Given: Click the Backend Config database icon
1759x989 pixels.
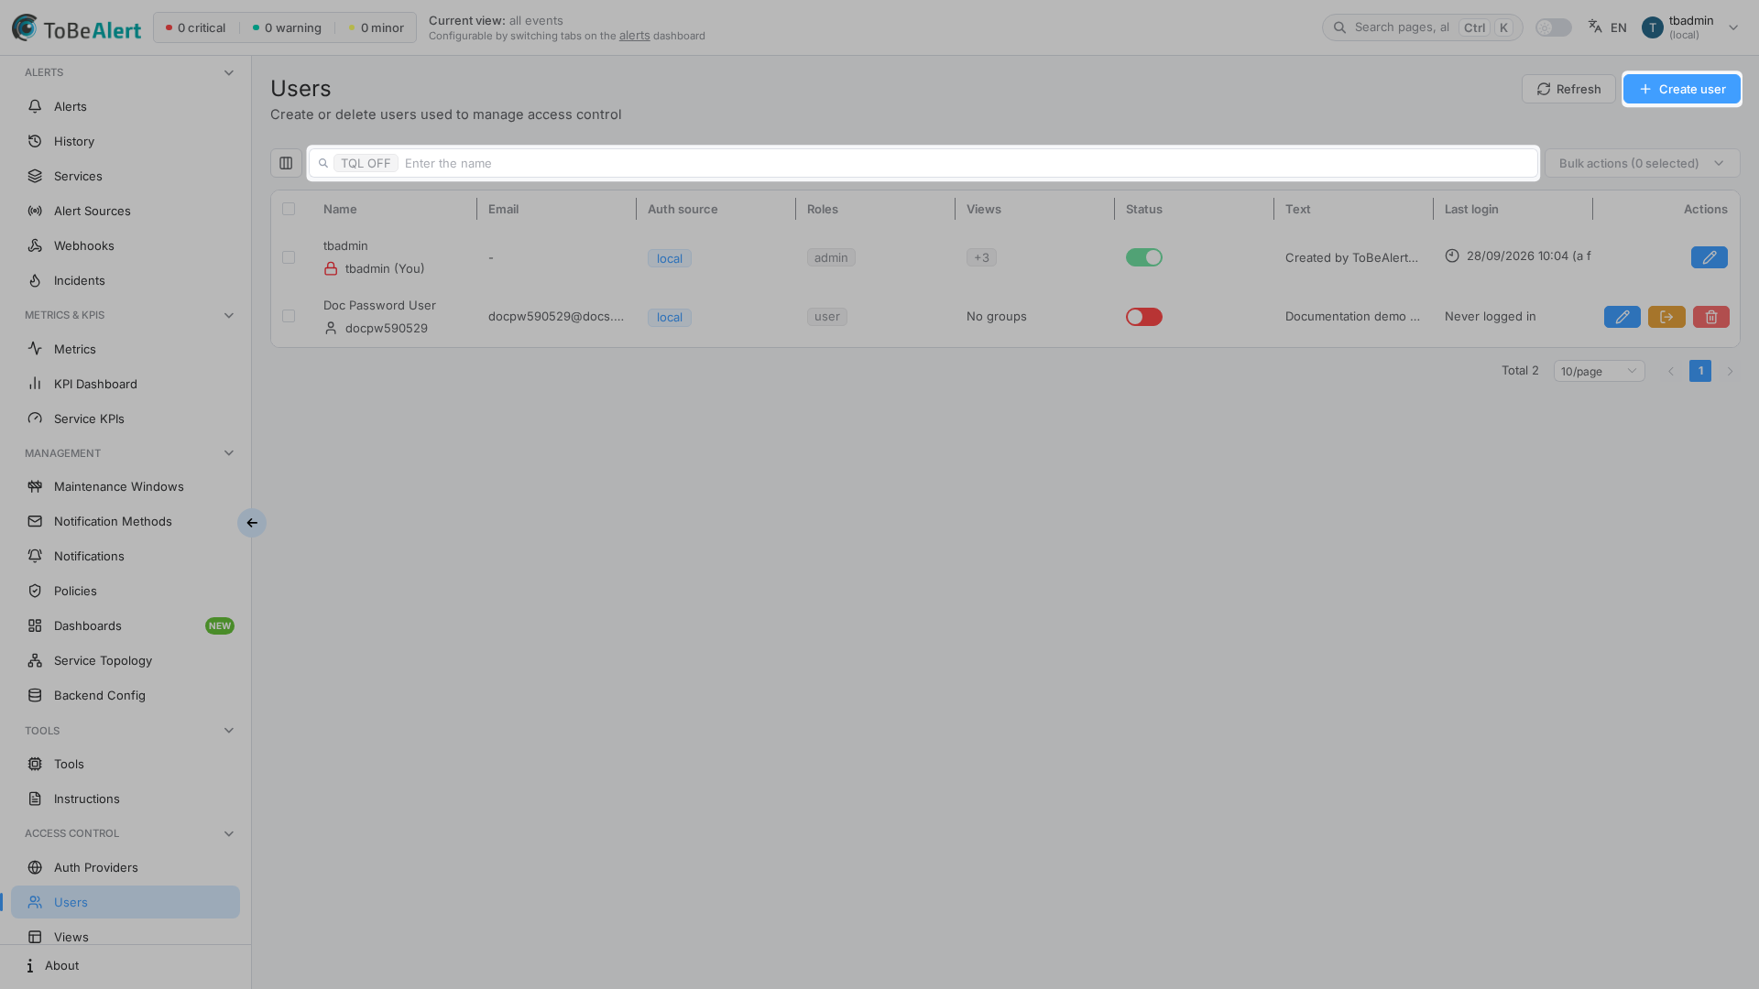Looking at the screenshot, I should coord(35,695).
